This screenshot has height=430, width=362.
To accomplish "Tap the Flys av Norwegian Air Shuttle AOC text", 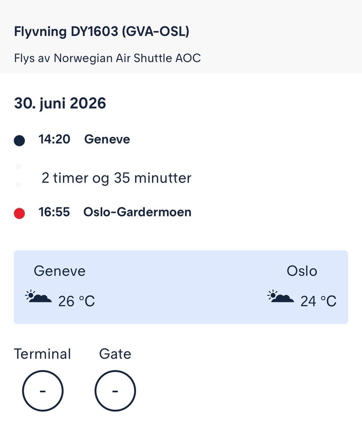I will pyautogui.click(x=107, y=58).
